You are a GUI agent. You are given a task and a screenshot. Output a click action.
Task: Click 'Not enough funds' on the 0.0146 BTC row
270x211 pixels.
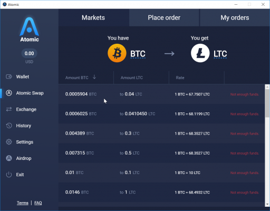tap(245, 193)
